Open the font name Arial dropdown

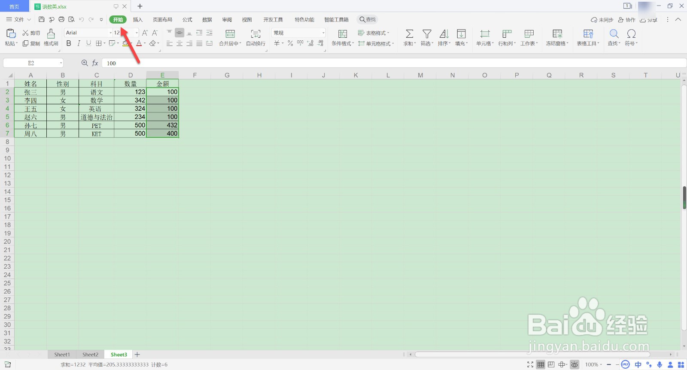[110, 33]
